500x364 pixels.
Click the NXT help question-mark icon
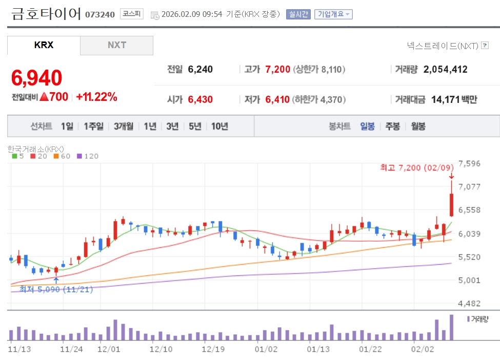point(484,46)
